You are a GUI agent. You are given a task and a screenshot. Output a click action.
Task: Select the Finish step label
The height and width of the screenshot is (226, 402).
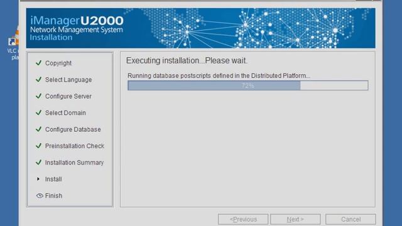coord(53,196)
